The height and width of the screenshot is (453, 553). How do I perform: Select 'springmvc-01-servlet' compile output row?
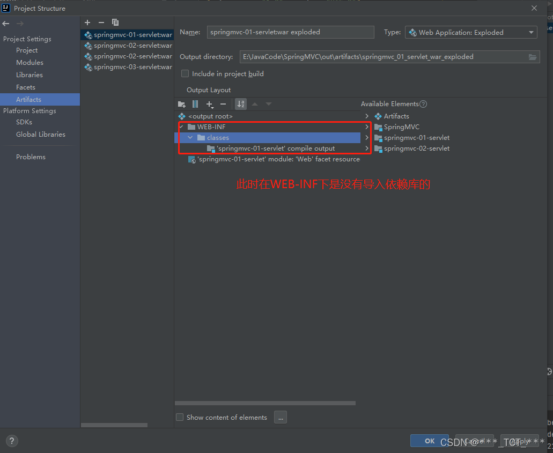(x=268, y=148)
